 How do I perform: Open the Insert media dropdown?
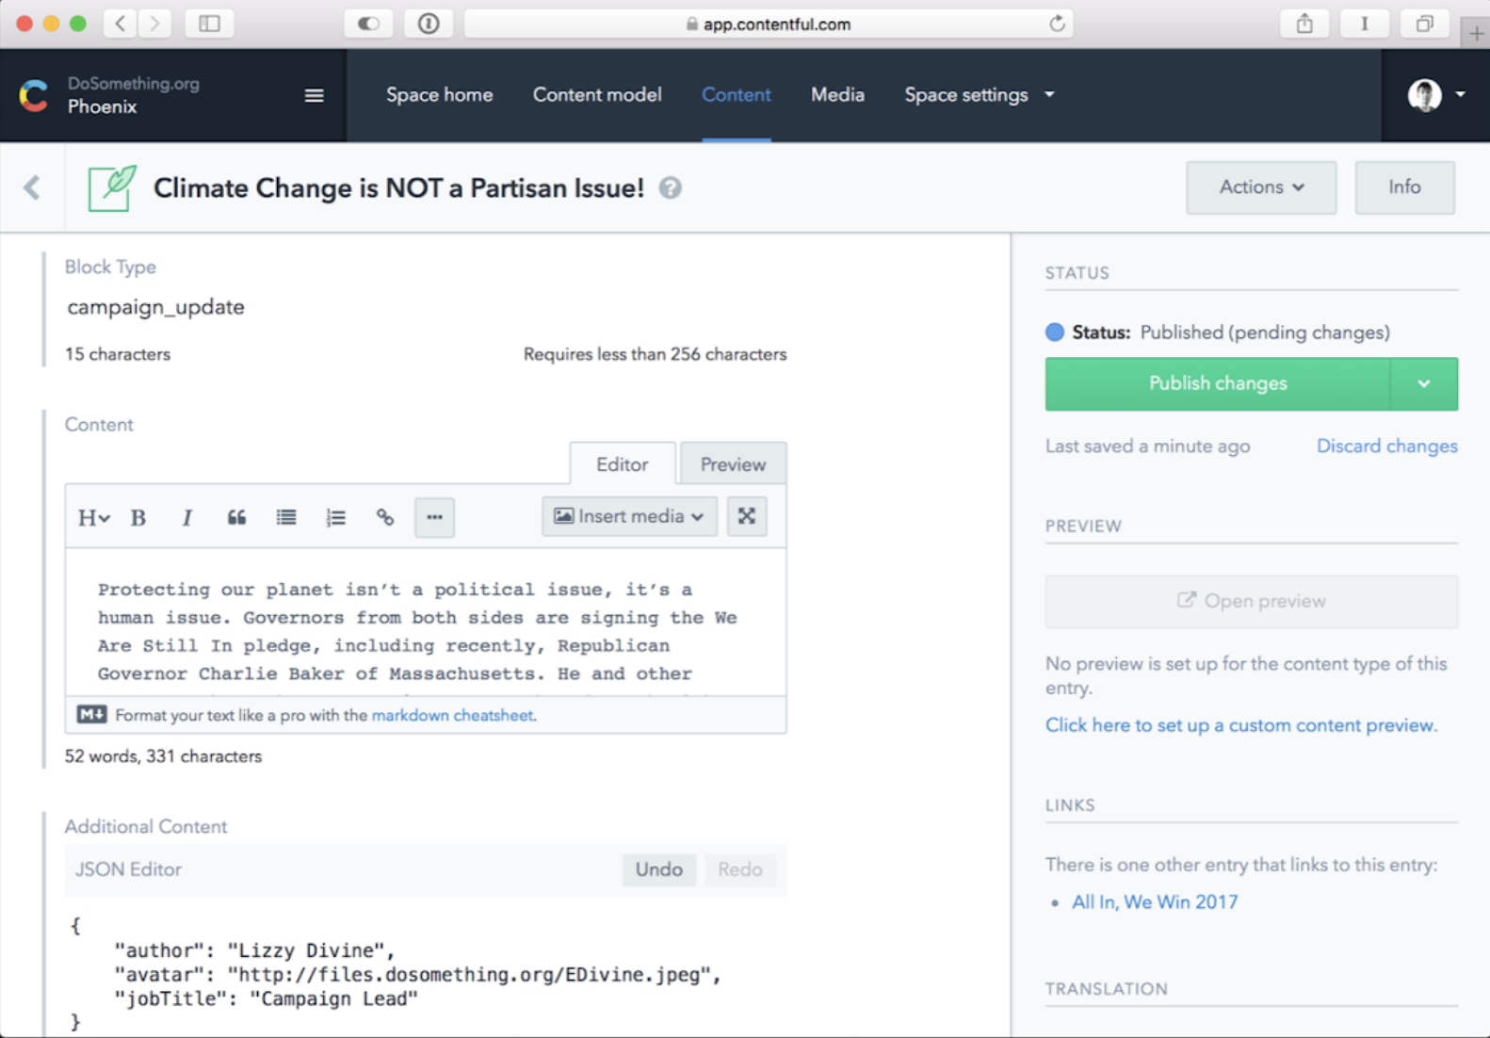(x=629, y=516)
